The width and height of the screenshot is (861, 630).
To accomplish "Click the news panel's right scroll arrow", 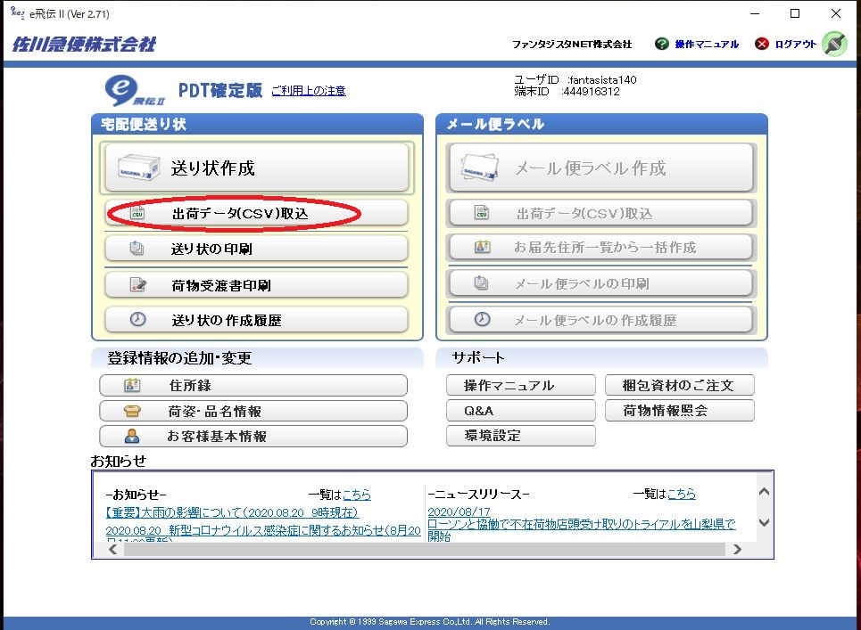I will click(x=737, y=550).
